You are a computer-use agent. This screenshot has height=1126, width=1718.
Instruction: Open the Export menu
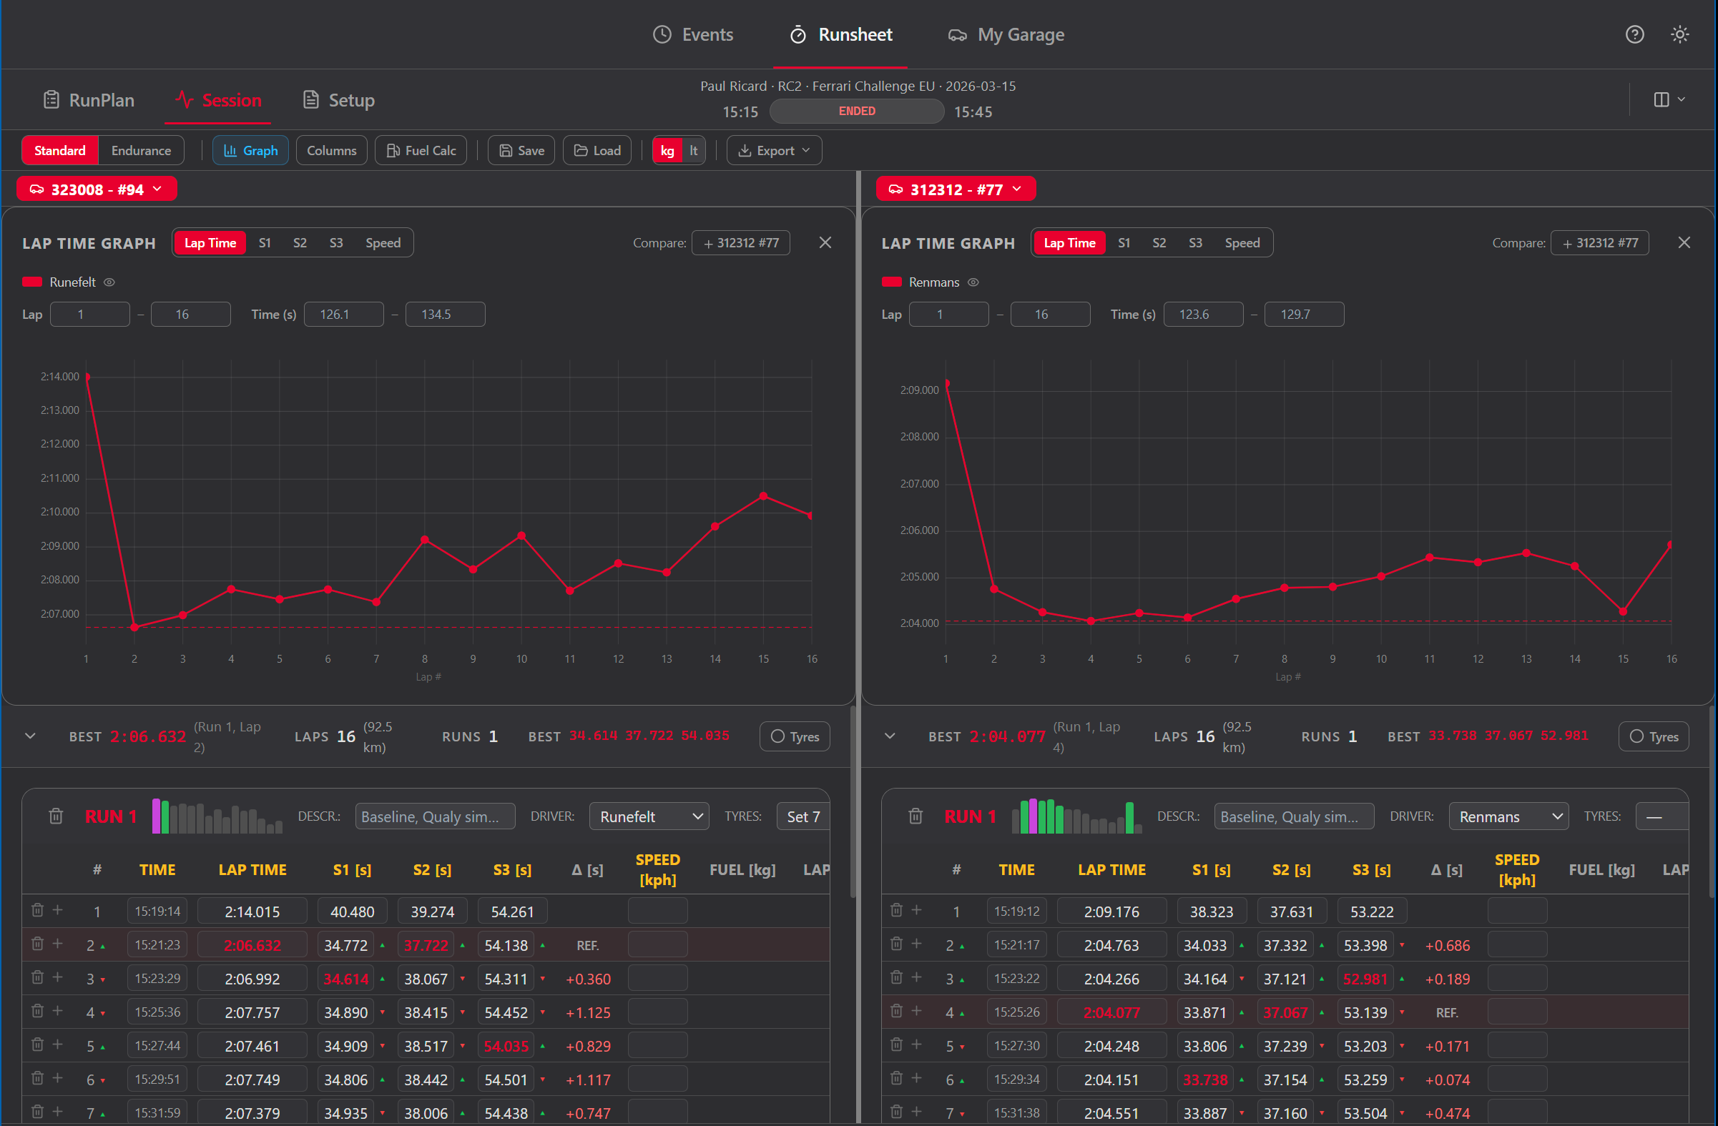[774, 150]
